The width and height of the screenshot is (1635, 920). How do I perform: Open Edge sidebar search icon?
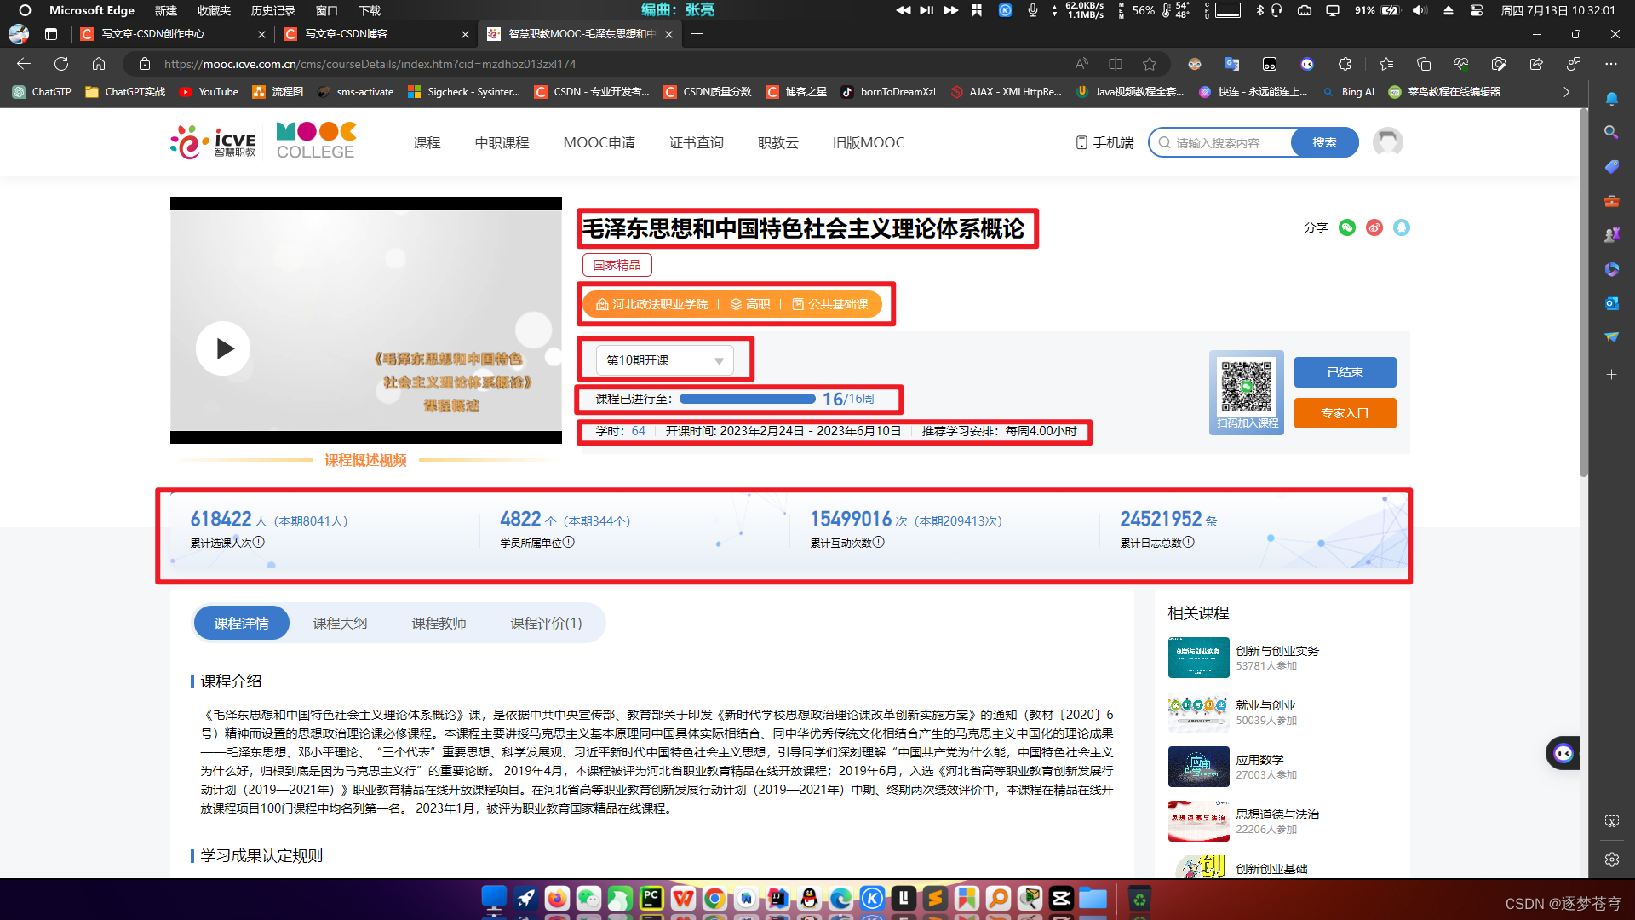pos(1611,132)
